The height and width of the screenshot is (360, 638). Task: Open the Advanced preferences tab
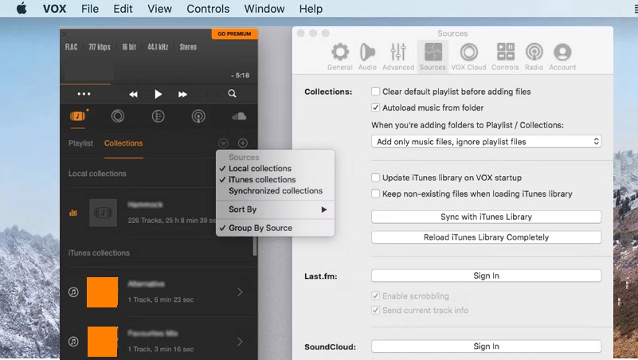click(x=398, y=57)
